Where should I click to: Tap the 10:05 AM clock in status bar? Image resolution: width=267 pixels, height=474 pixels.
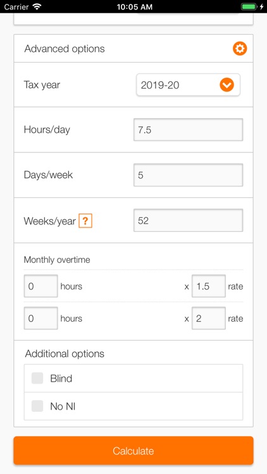coord(133,7)
